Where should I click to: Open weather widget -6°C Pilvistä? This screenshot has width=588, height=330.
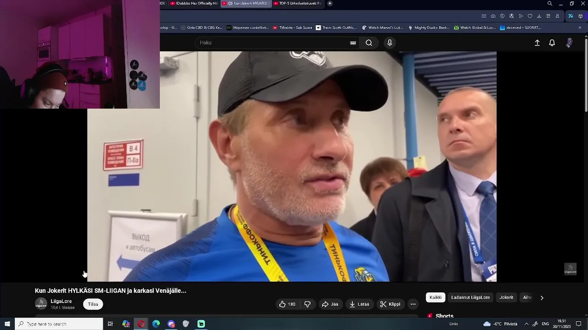[x=500, y=324]
